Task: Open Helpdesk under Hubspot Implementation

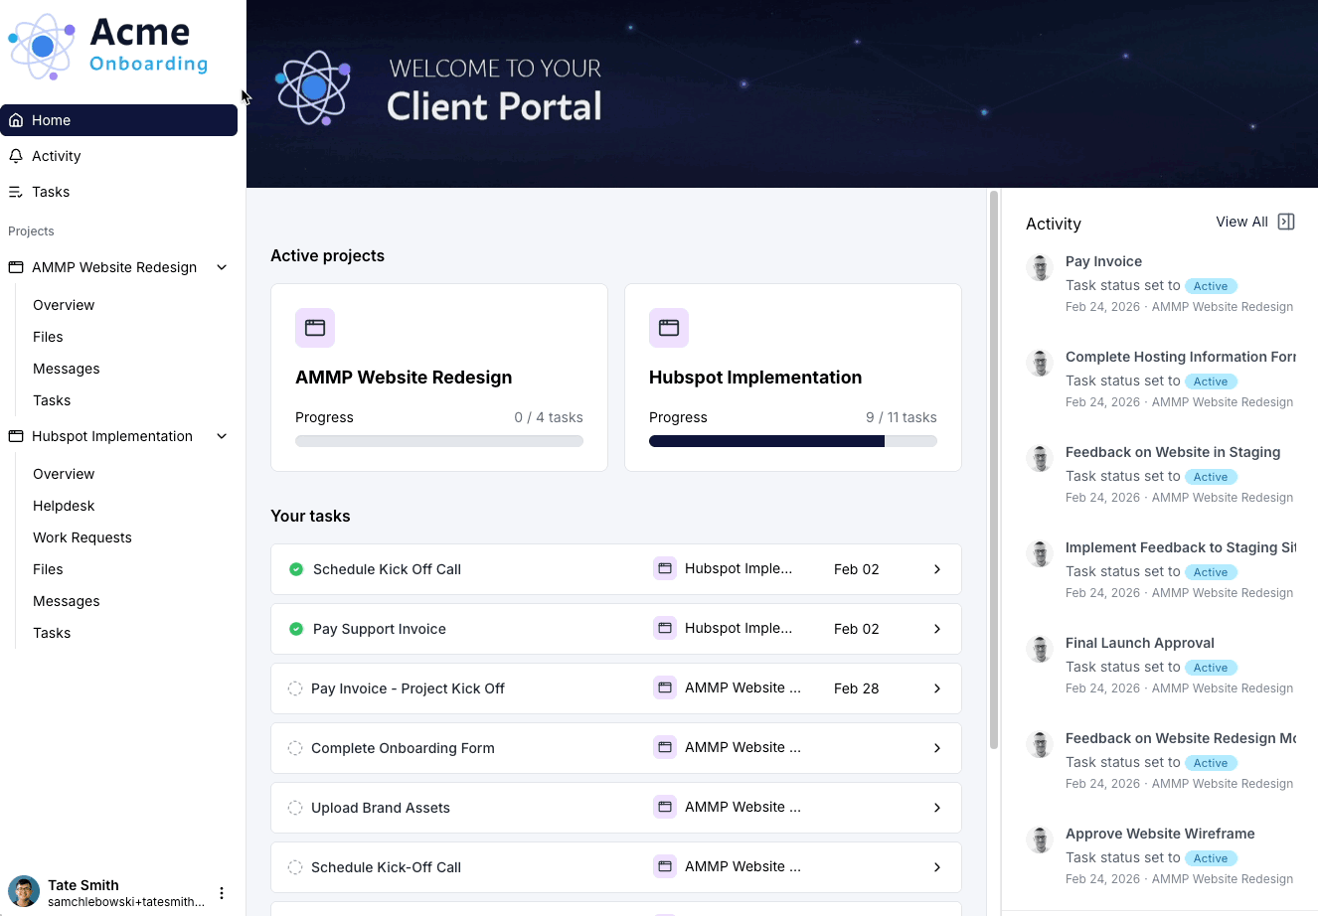Action: [64, 506]
